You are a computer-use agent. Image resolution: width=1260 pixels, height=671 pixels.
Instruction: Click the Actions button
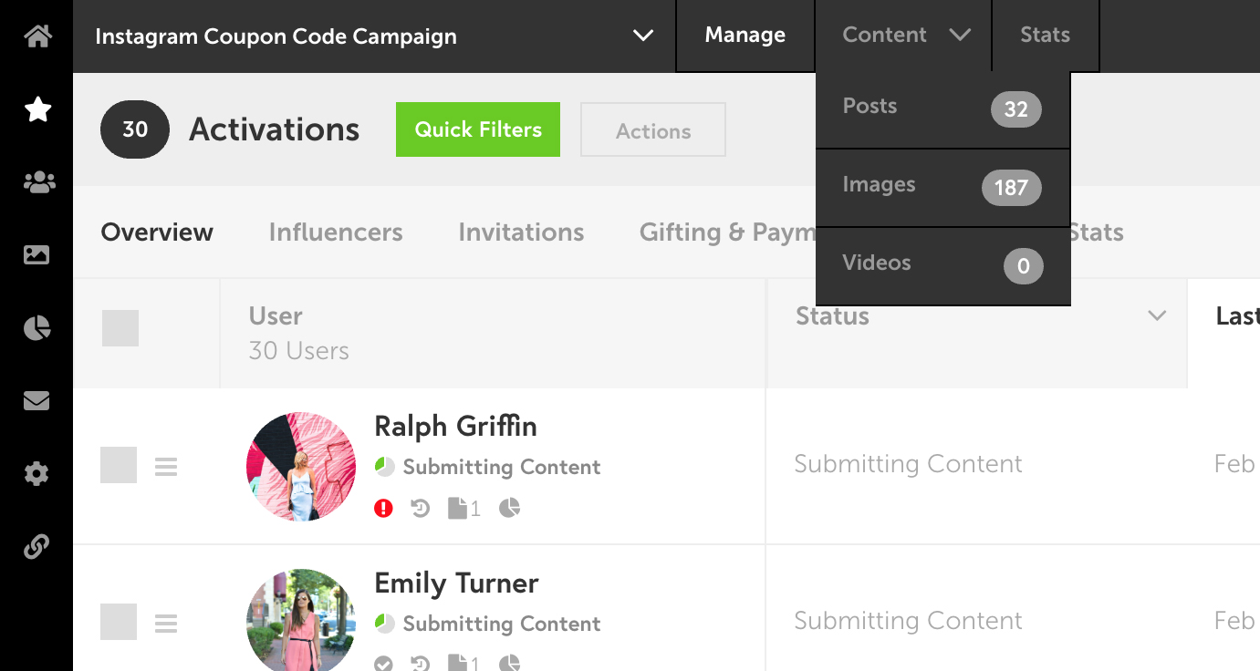[x=653, y=130]
